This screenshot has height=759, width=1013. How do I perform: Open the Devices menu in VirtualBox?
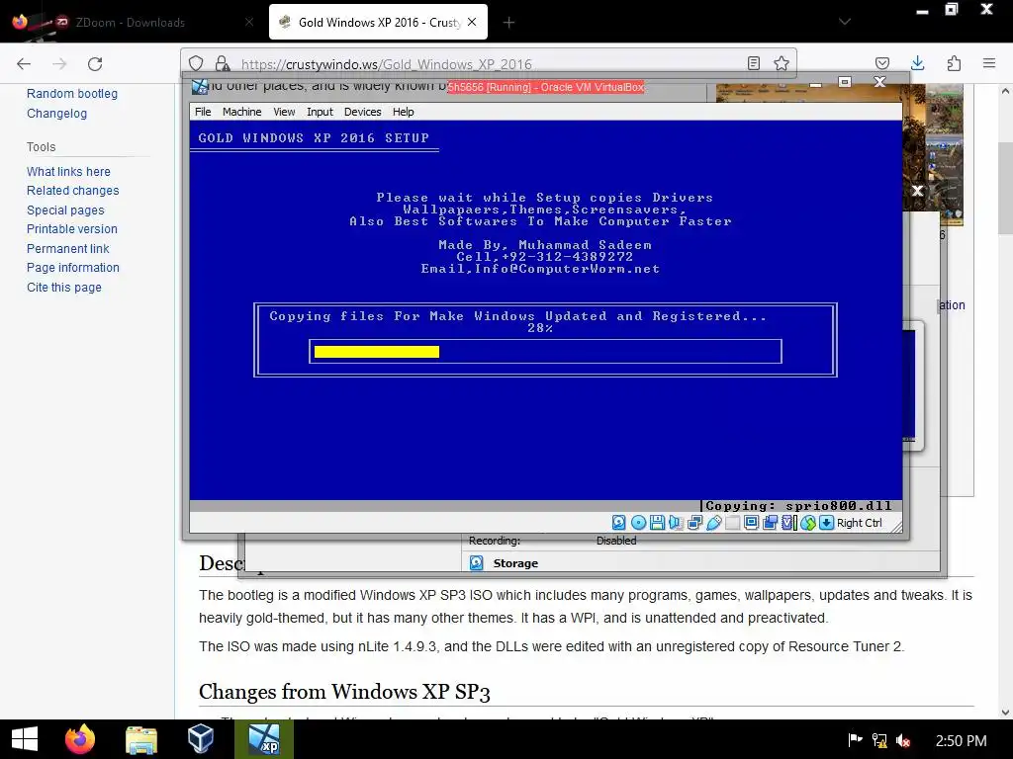[x=362, y=112]
